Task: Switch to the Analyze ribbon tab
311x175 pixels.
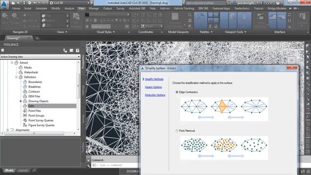Action: point(69,9)
